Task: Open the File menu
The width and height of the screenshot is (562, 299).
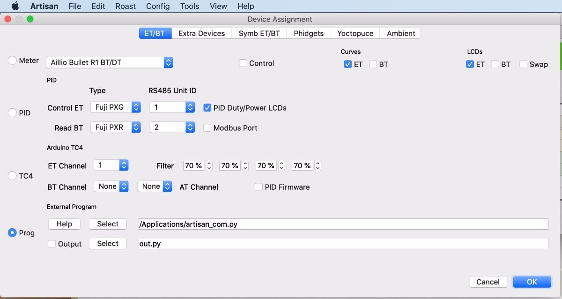Action: pyautogui.click(x=74, y=6)
